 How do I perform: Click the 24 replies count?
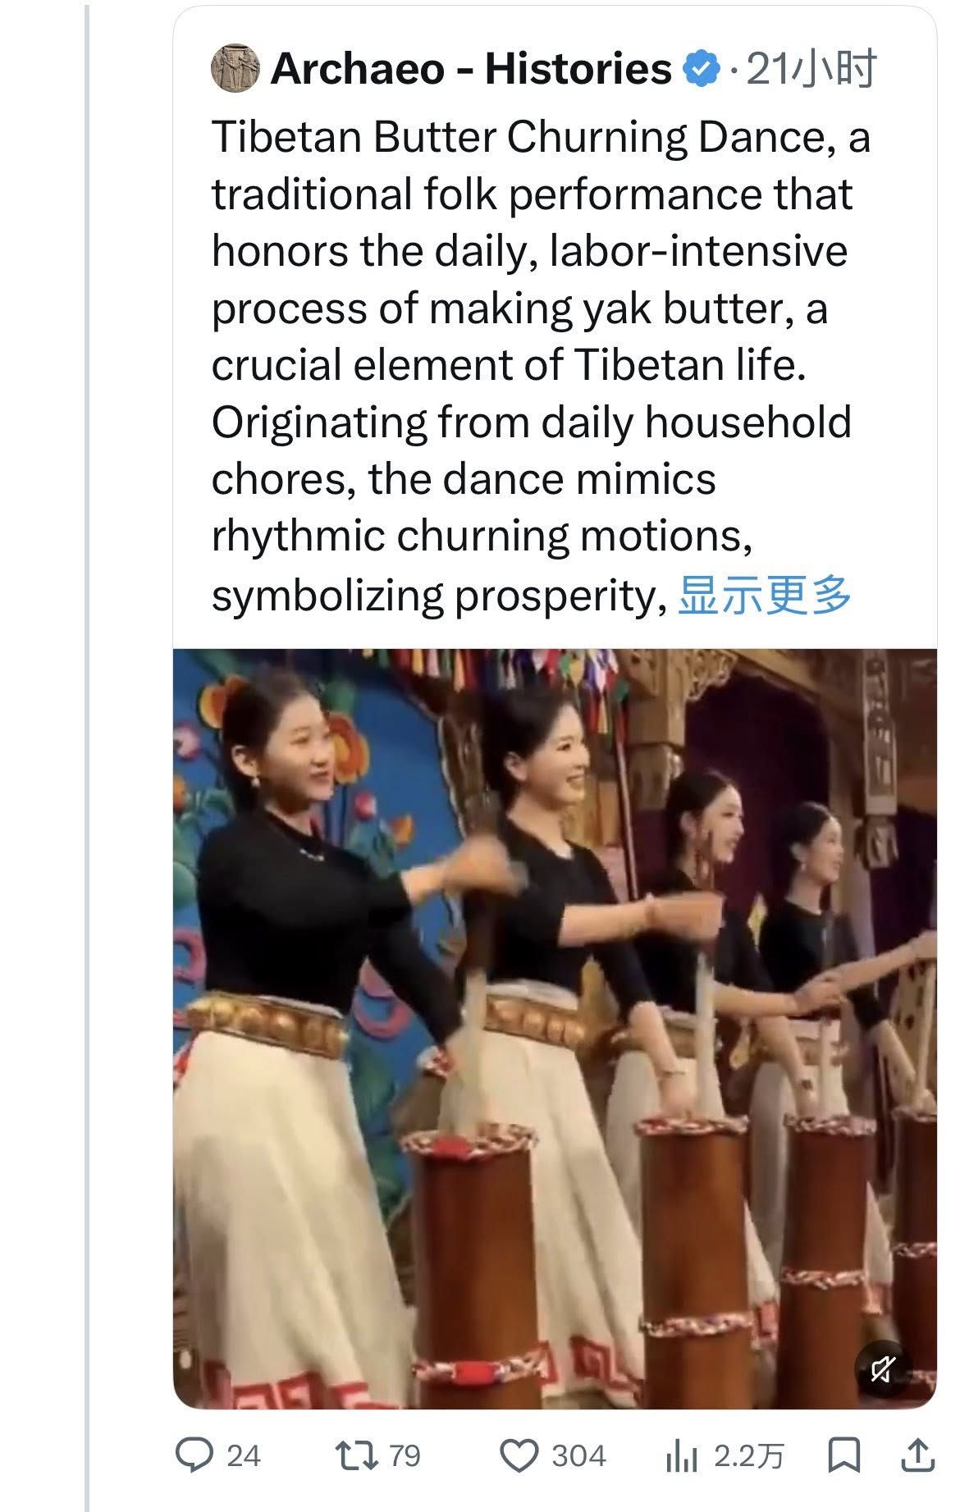pos(244,1456)
